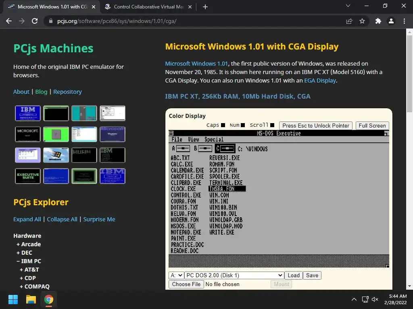Open the Blog link
This screenshot has width=413, height=309.
pyautogui.click(x=42, y=92)
